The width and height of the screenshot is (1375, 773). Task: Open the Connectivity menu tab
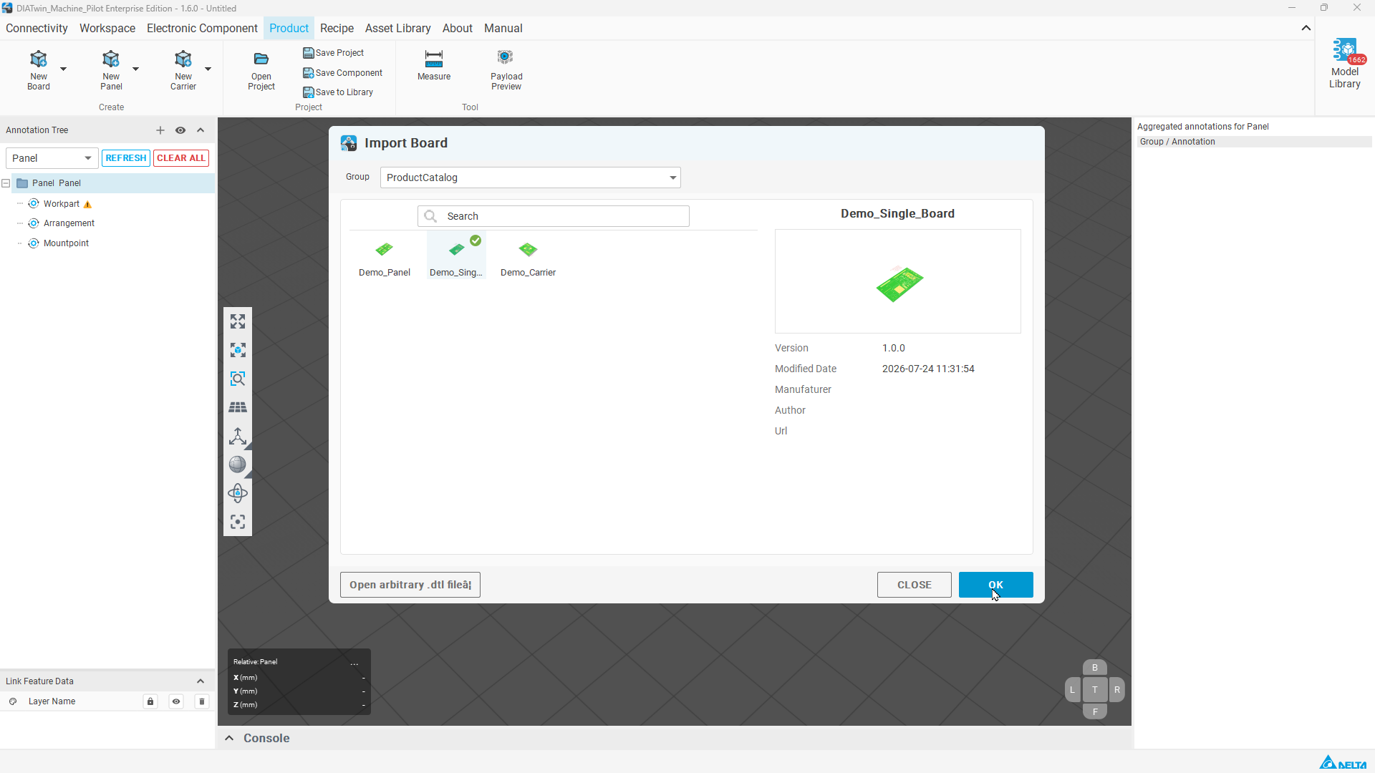37,28
